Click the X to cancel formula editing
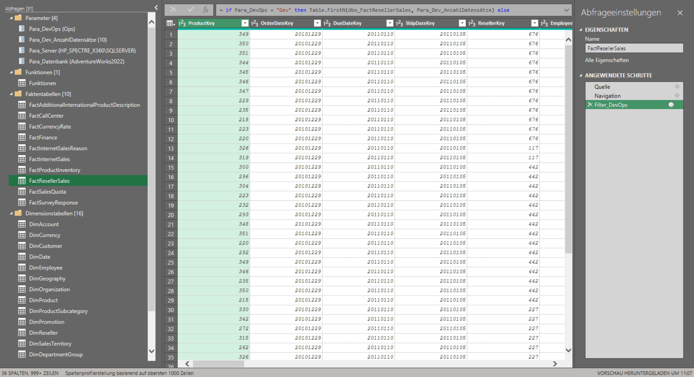 click(173, 10)
